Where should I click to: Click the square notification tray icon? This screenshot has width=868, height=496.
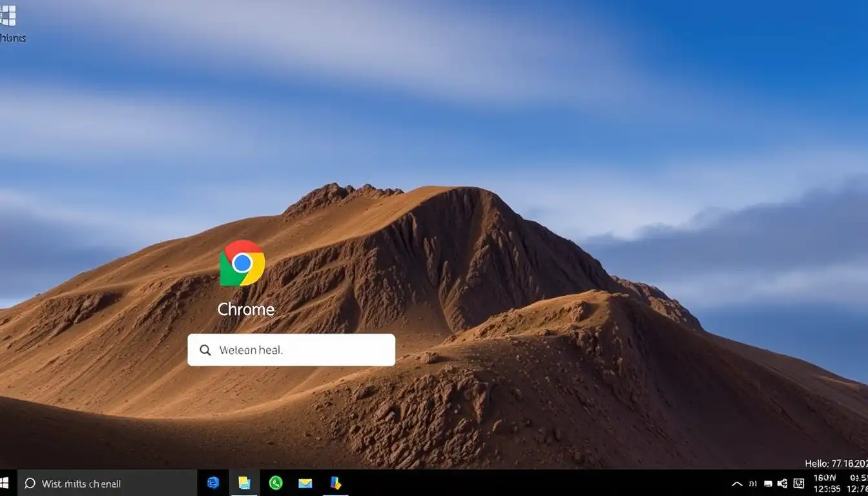pyautogui.click(x=799, y=483)
